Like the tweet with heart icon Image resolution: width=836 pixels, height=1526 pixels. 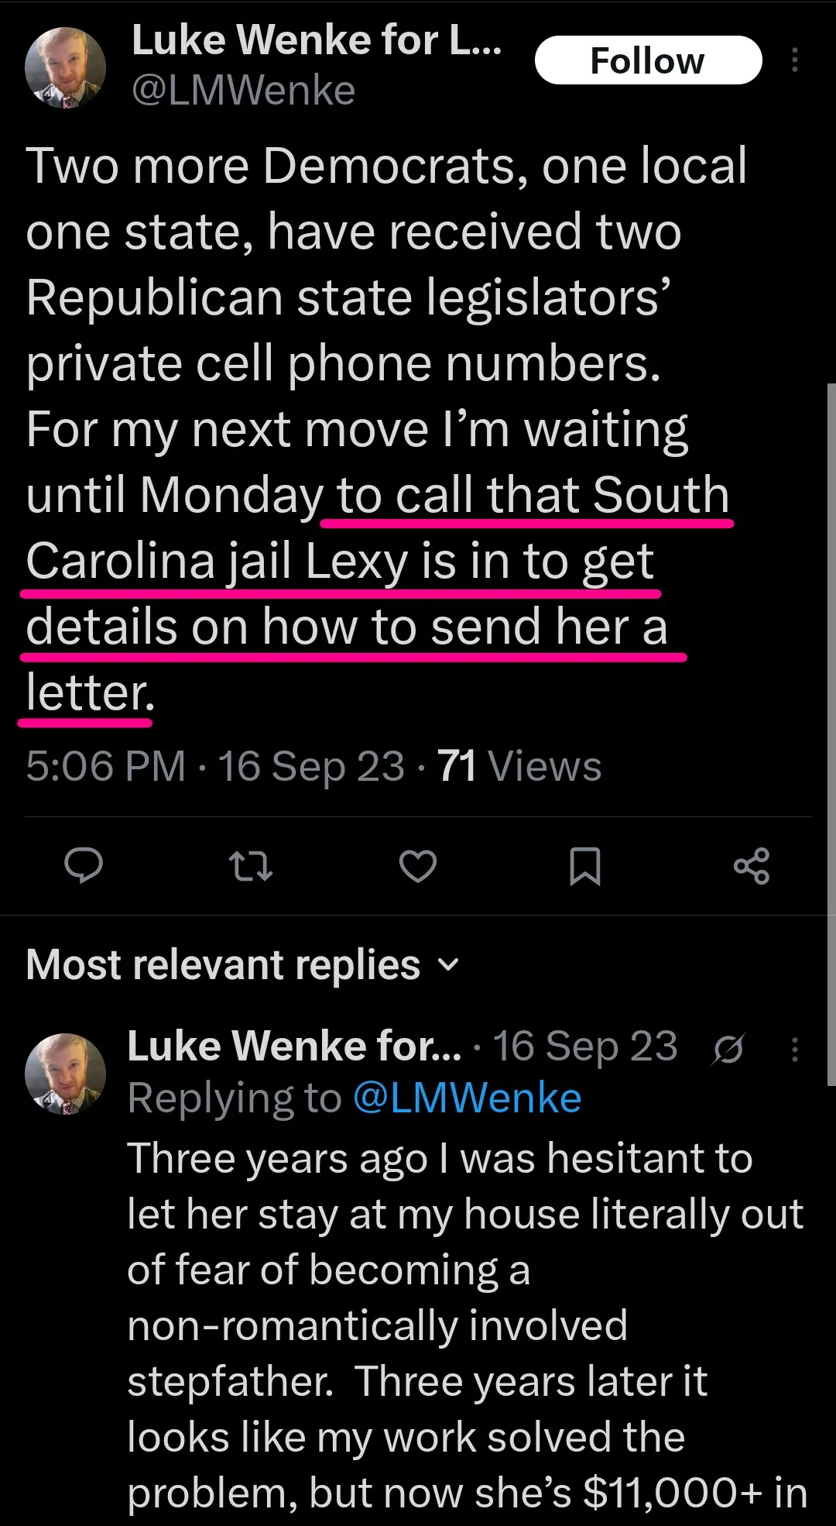pyautogui.click(x=418, y=866)
